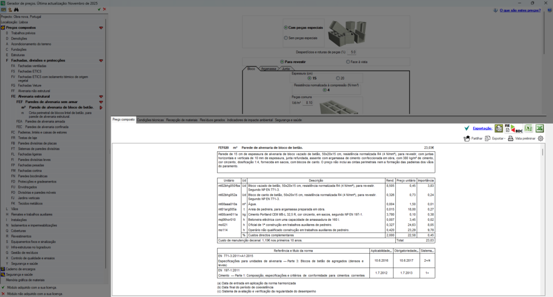Open search with the binoculars icon
This screenshot has width=553, height=297.
(x=16, y=10)
